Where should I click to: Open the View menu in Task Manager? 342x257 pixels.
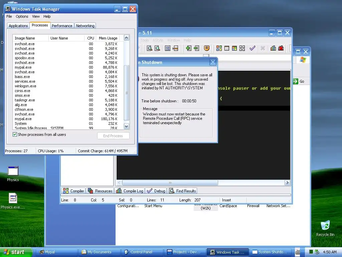36,16
